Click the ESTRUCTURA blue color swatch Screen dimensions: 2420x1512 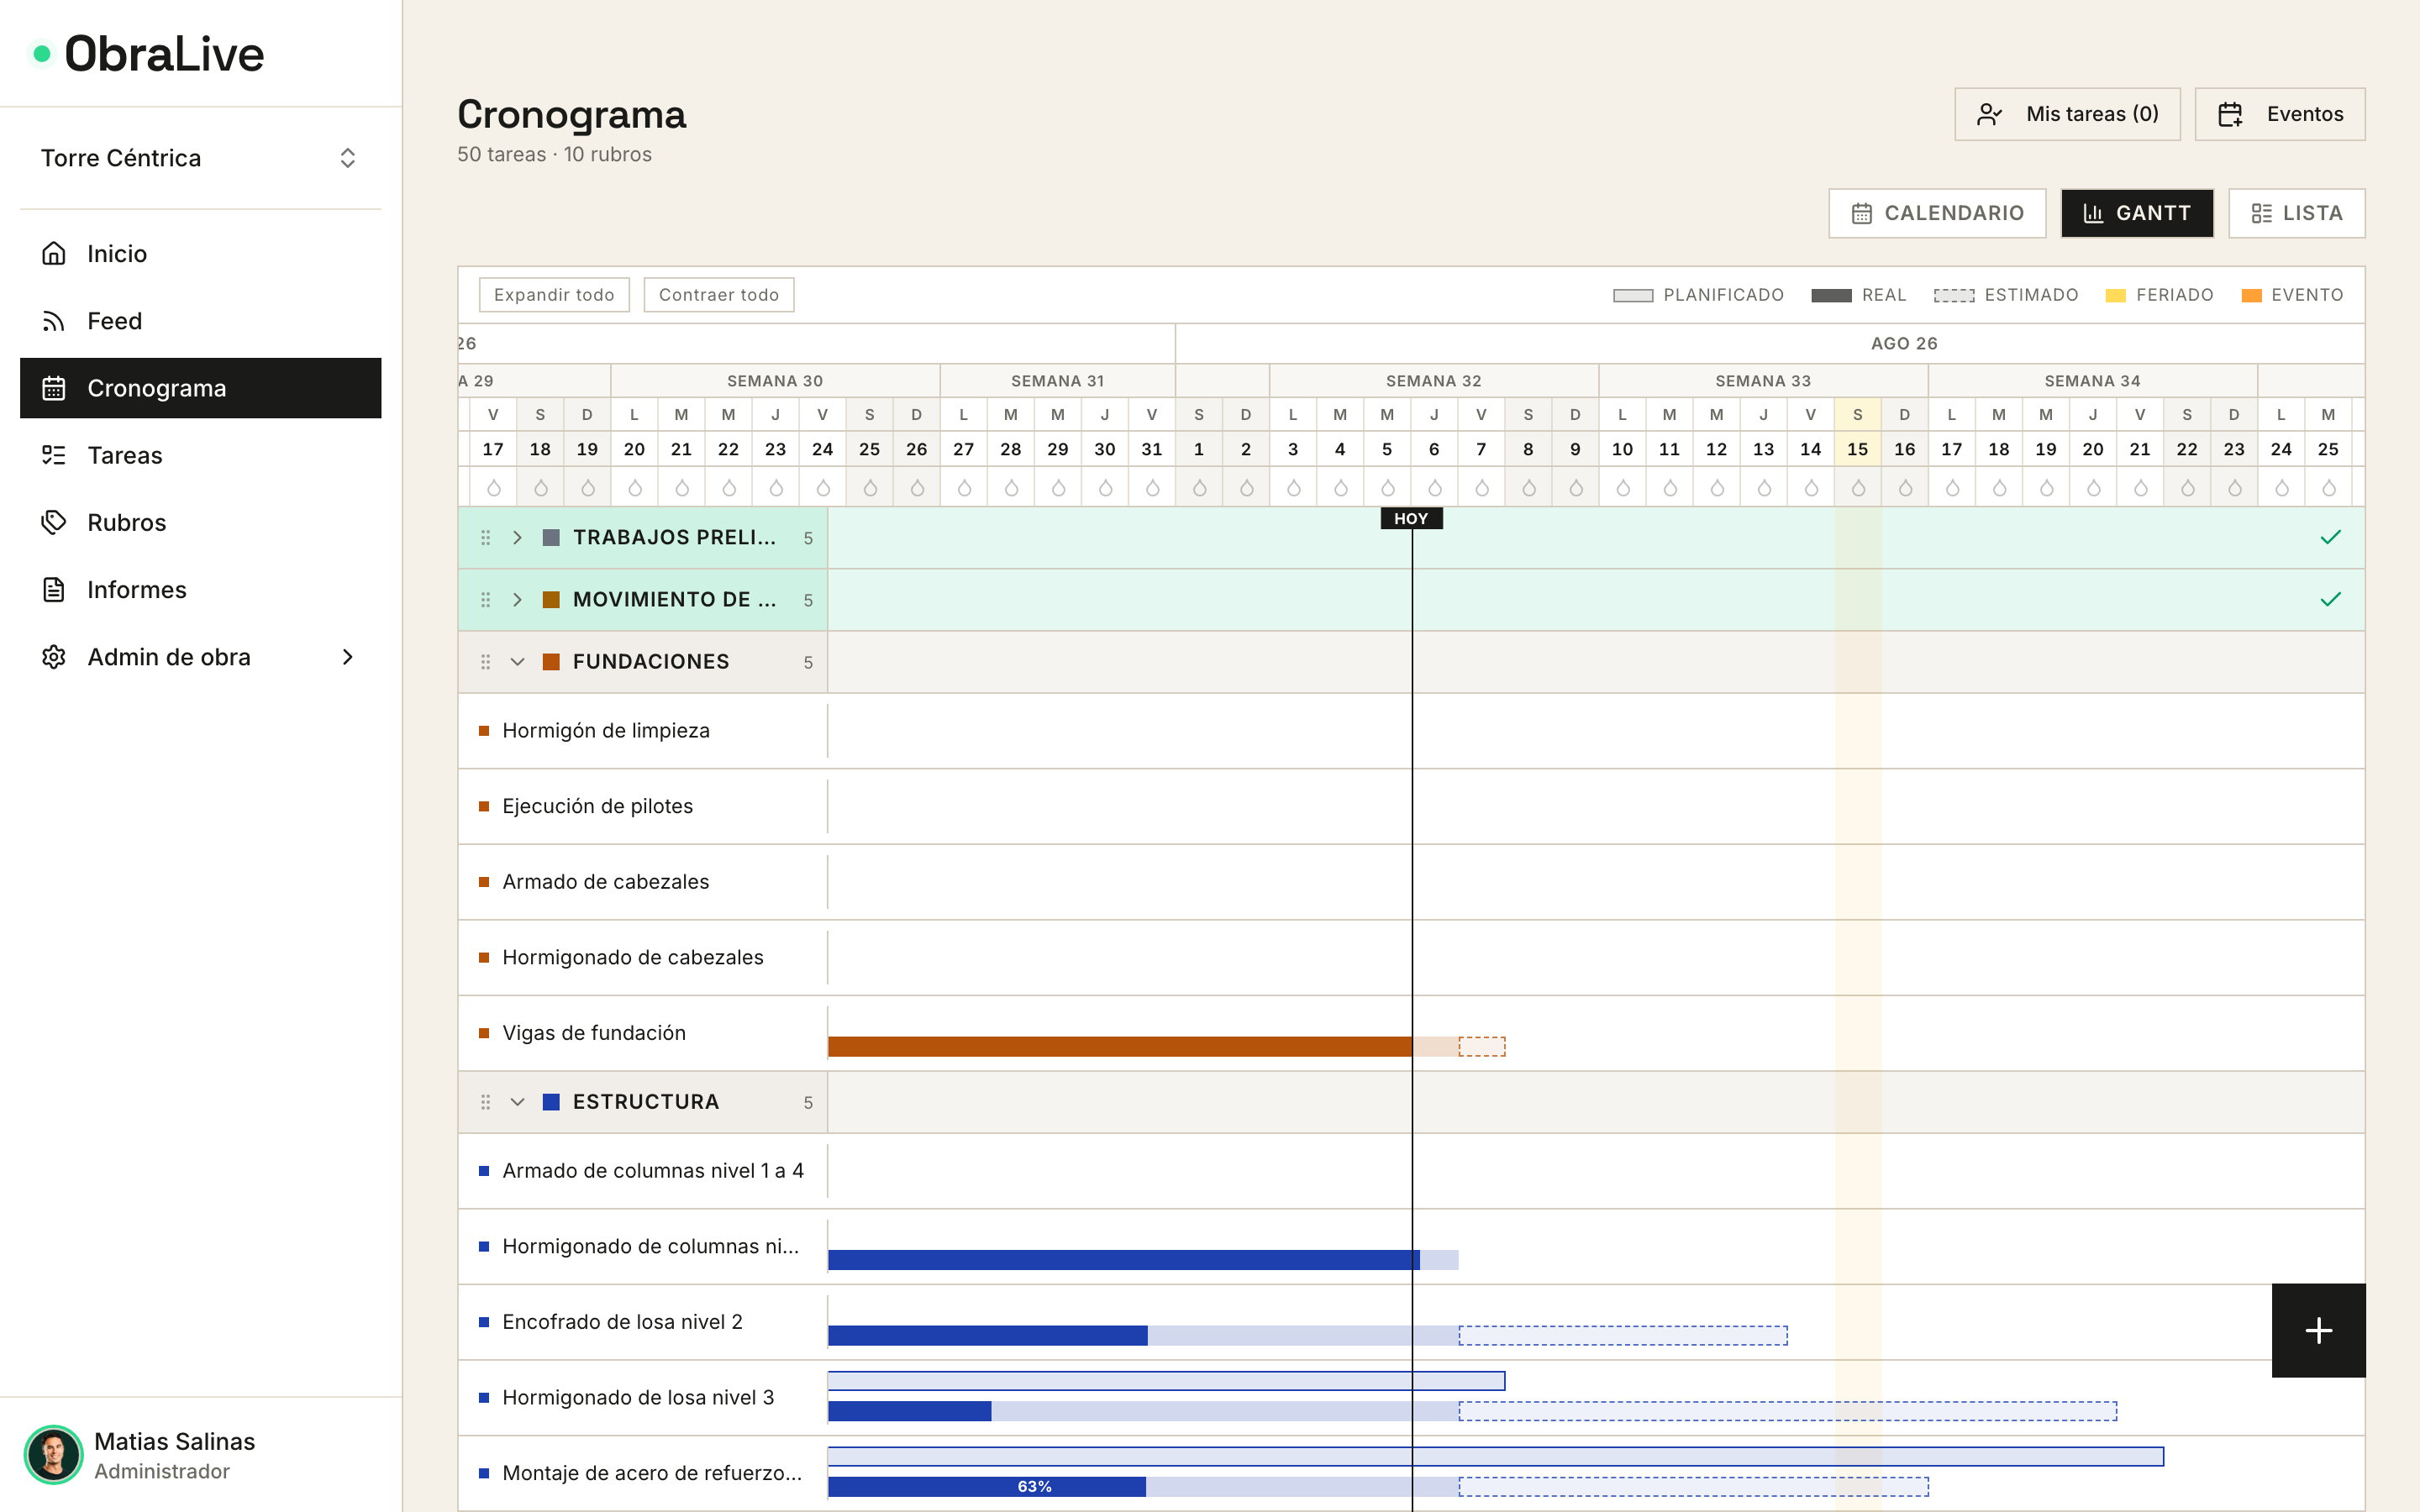point(551,1102)
